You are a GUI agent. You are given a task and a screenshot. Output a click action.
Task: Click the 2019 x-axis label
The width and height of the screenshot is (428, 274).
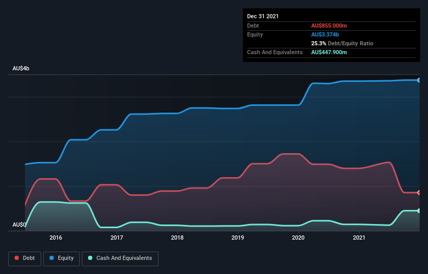click(238, 238)
